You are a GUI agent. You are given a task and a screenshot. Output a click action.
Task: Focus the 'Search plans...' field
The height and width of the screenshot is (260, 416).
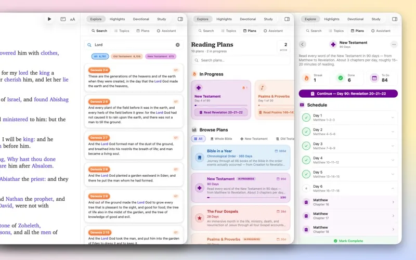coord(241,60)
